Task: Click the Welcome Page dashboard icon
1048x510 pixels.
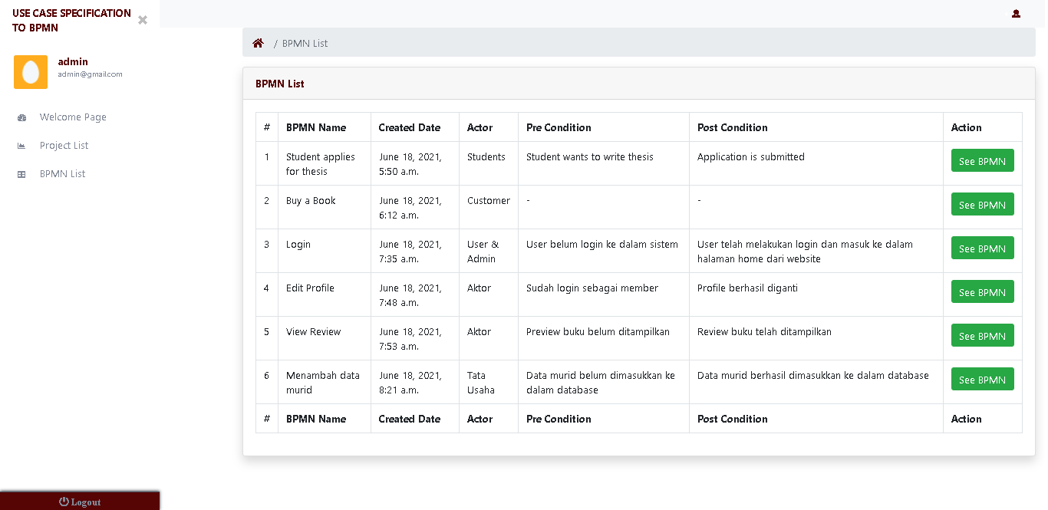Action: click(x=21, y=117)
